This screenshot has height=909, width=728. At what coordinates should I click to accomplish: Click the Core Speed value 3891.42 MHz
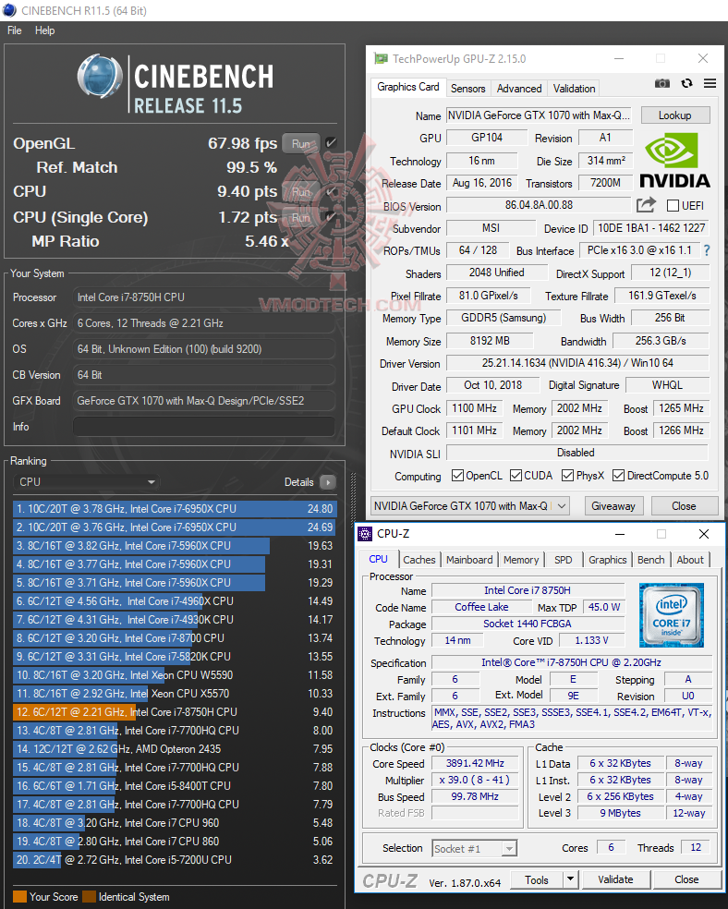(475, 763)
